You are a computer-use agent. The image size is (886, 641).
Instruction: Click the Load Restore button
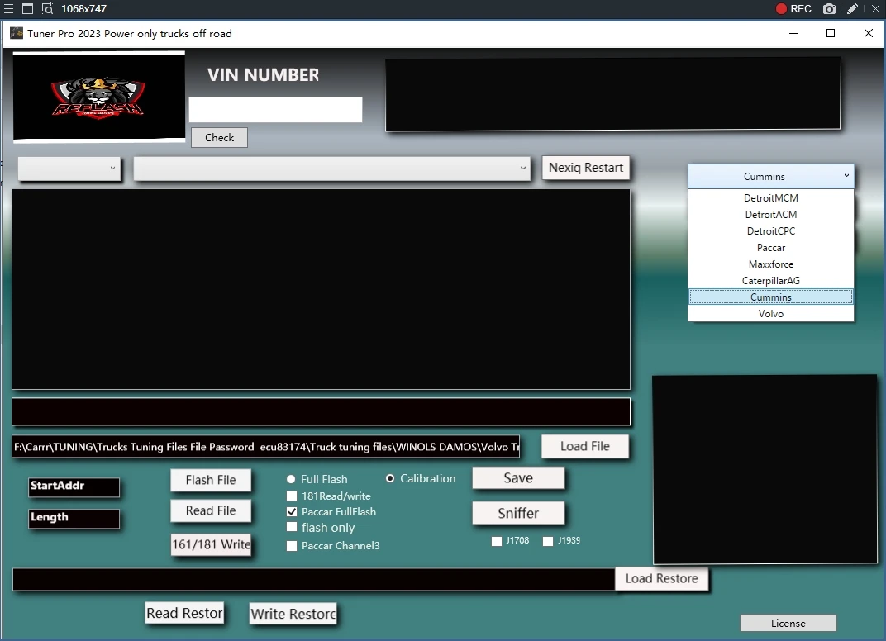661,578
